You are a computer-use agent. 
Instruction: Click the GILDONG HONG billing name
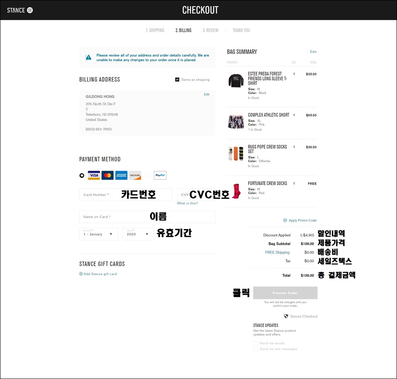click(x=100, y=97)
